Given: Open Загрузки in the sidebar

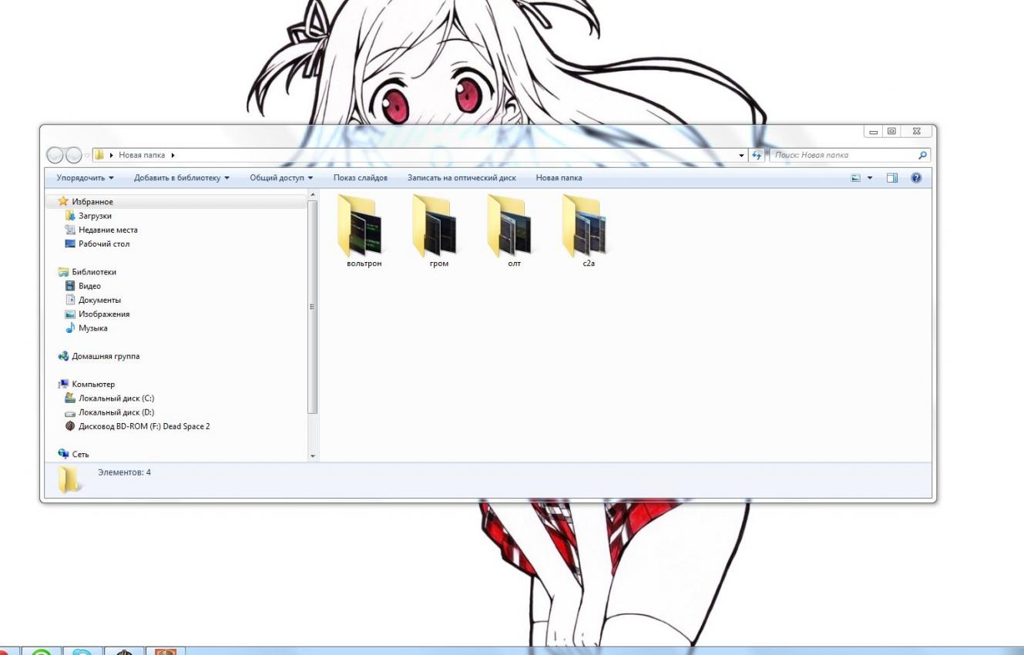Looking at the screenshot, I should 95,216.
